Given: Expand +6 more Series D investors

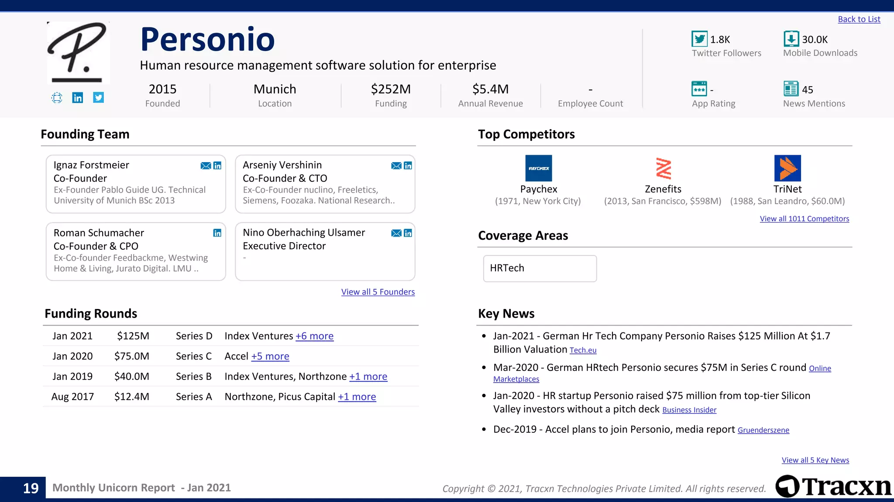Looking at the screenshot, I should tap(315, 336).
